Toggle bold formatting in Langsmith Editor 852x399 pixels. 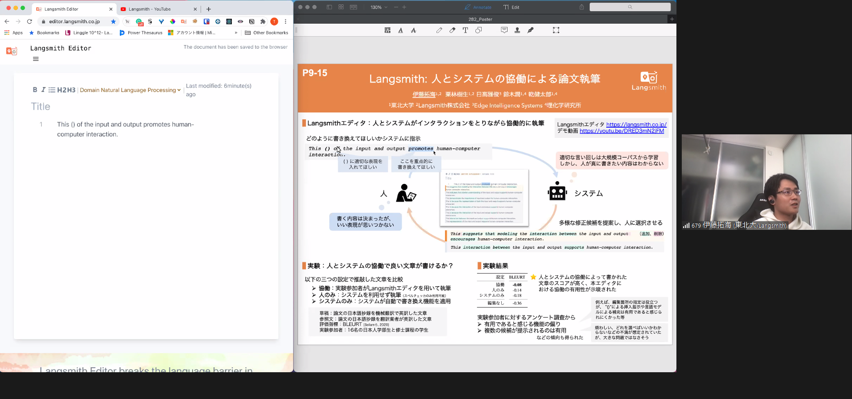35,90
